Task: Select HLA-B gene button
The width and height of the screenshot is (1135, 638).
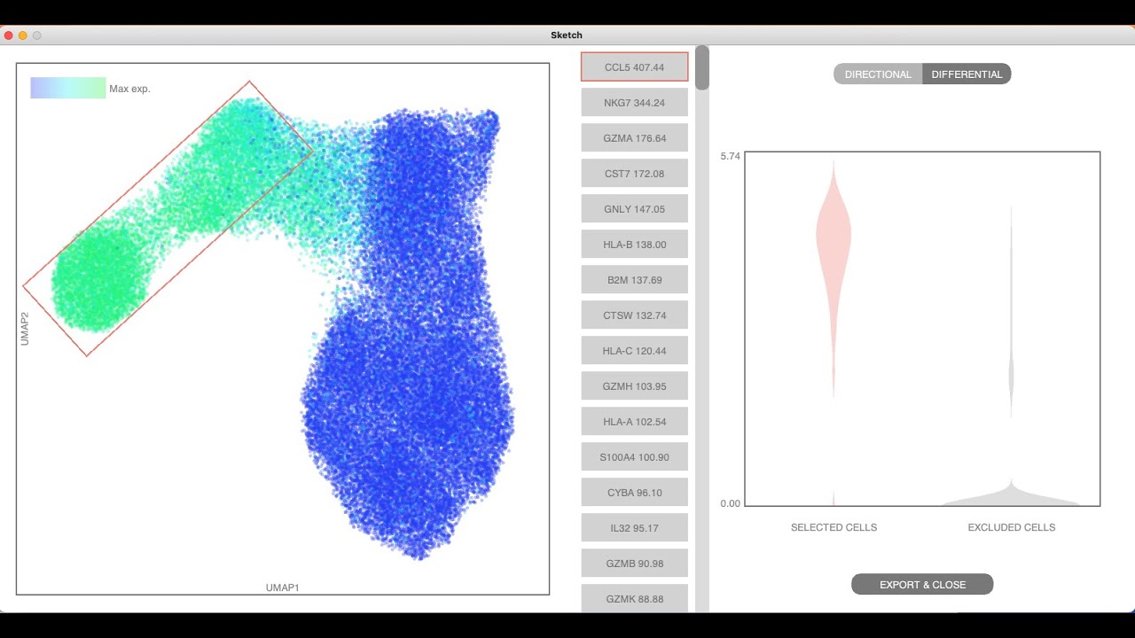Action: click(x=634, y=245)
